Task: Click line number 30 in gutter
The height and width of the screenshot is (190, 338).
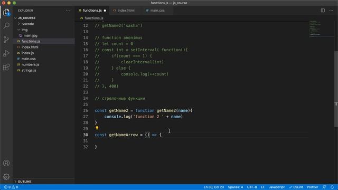Action: pos(86,135)
